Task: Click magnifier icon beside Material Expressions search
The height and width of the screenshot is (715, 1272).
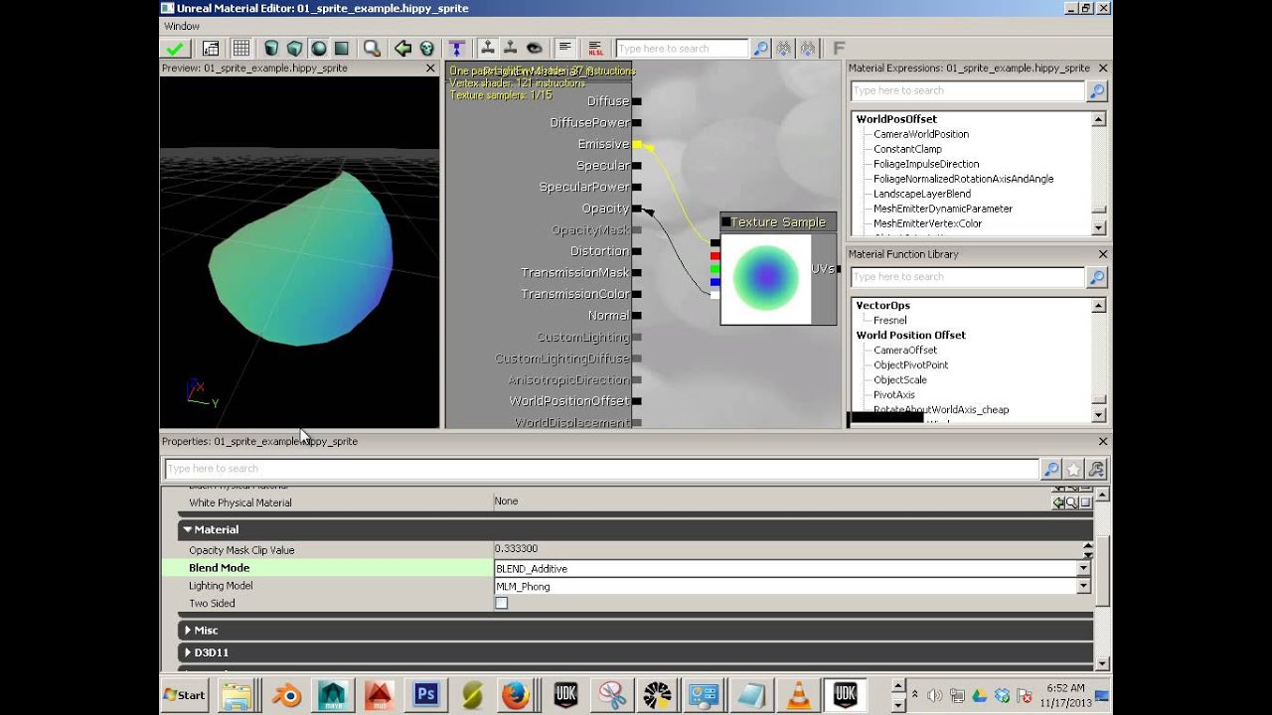Action: 1097,90
